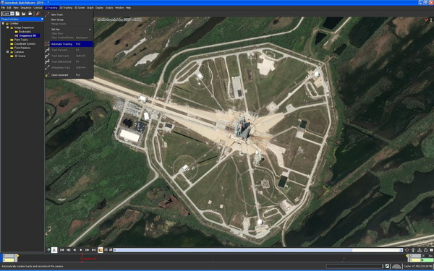
Task: Open the 3D Tracking menu
Action: pyautogui.click(x=66, y=8)
